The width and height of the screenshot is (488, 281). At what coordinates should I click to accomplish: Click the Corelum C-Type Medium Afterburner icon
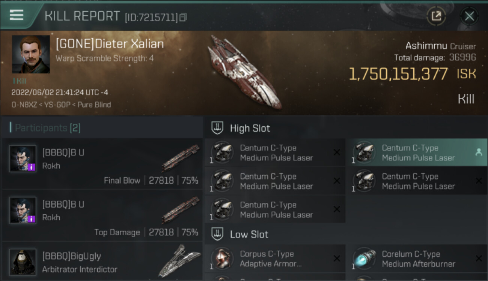point(364,259)
